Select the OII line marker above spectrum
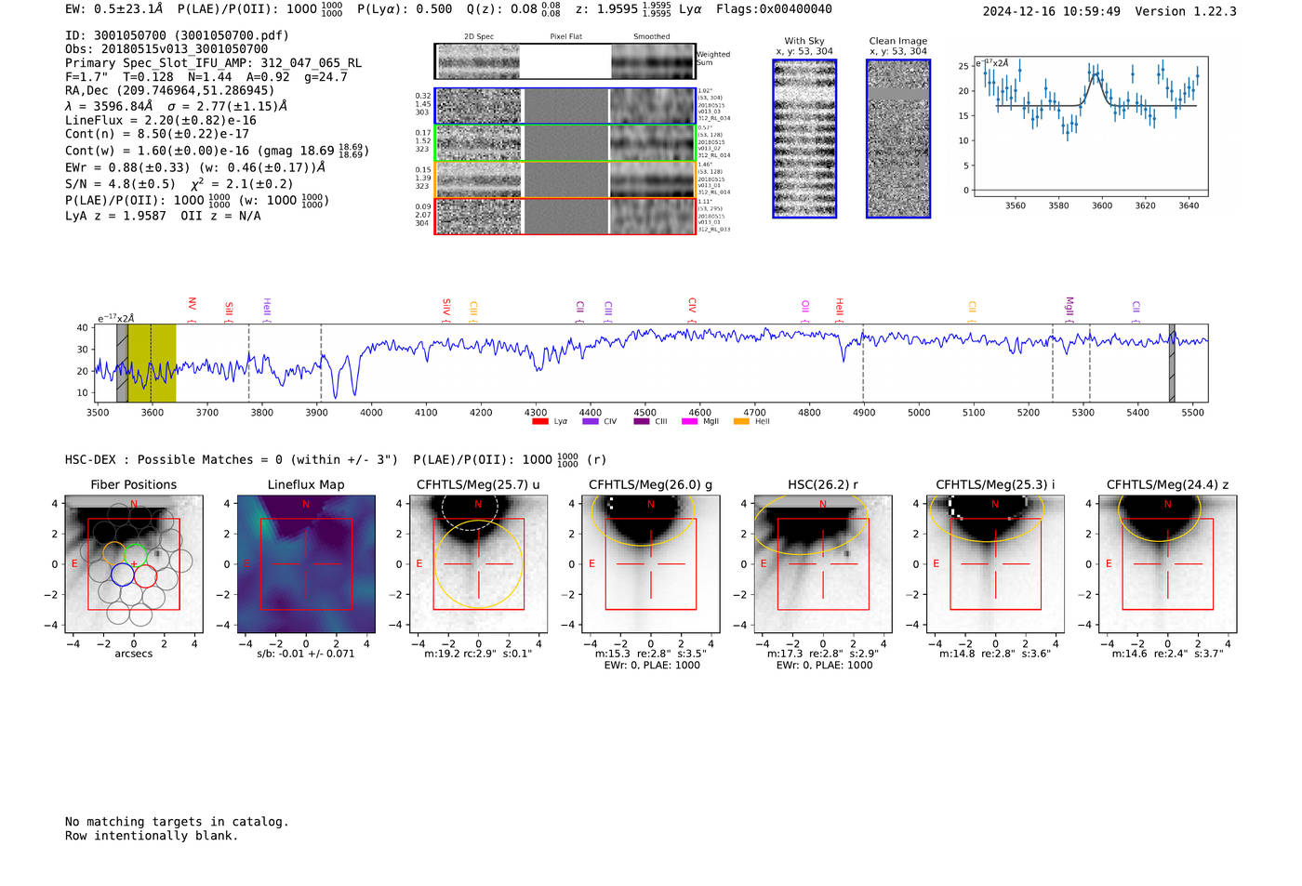Viewport: 1302px width, 886px height. (805, 311)
